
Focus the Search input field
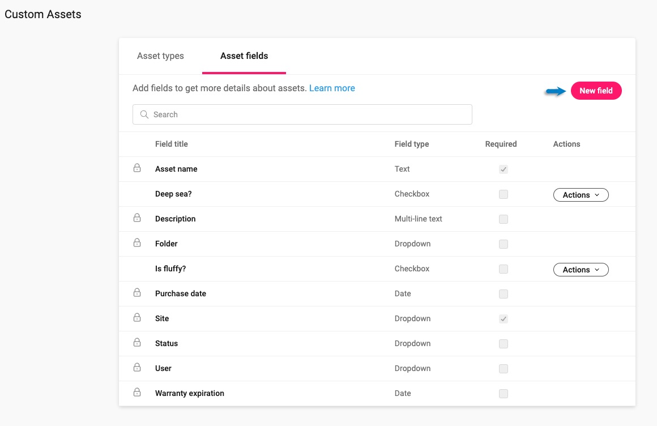[x=302, y=114]
